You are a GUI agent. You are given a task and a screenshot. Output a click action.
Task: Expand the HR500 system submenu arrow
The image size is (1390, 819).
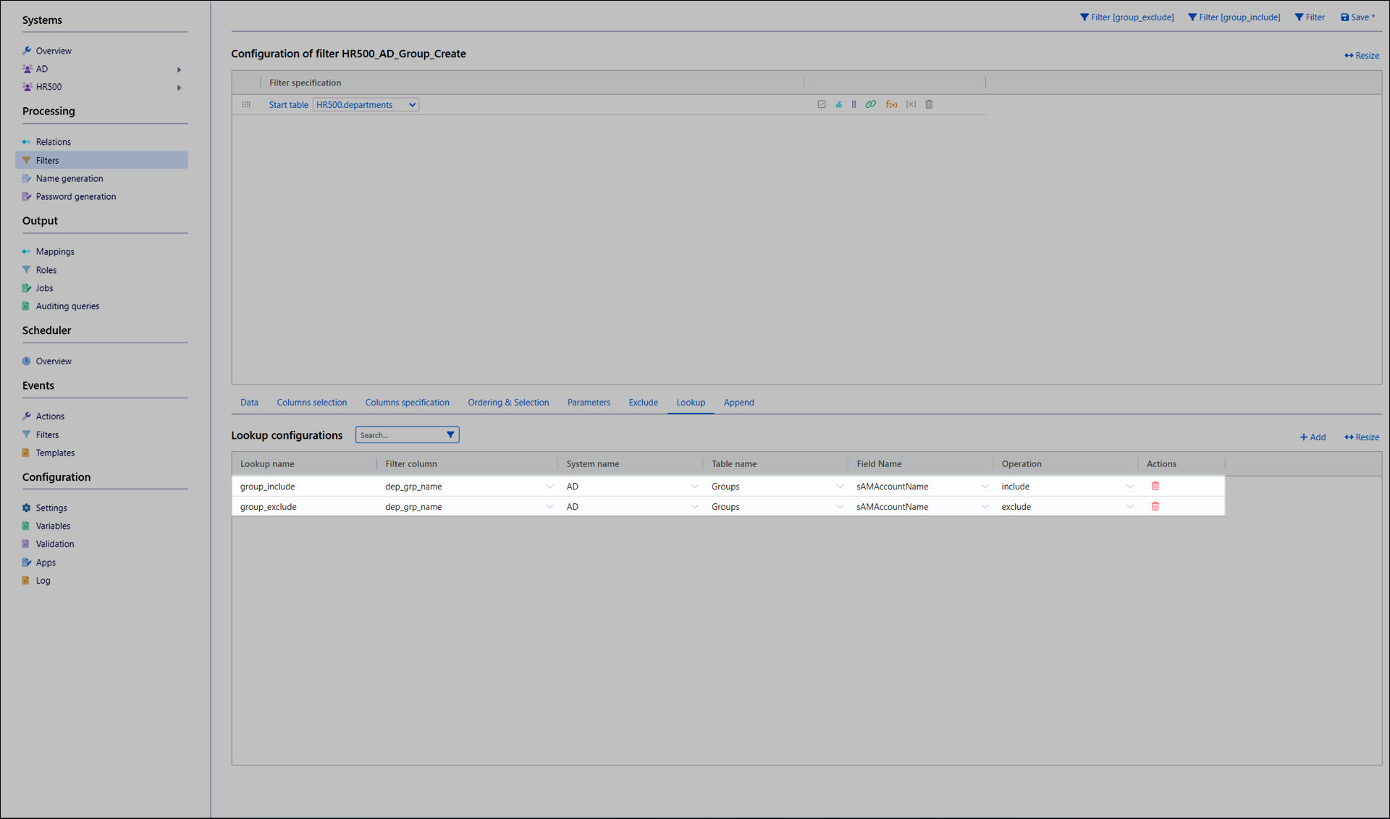coord(179,88)
